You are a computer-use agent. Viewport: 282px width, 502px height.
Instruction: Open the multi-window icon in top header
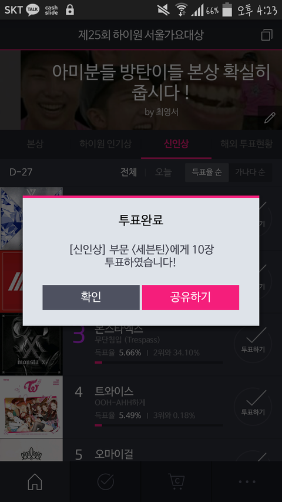(x=267, y=35)
